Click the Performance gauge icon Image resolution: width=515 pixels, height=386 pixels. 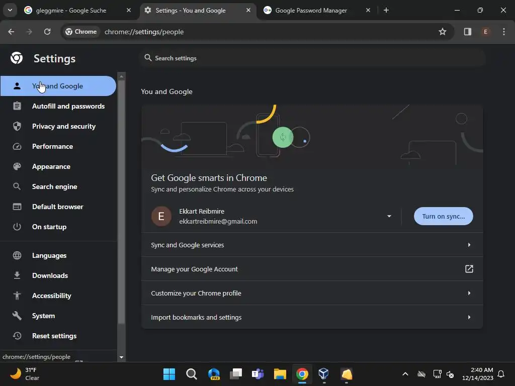(17, 146)
